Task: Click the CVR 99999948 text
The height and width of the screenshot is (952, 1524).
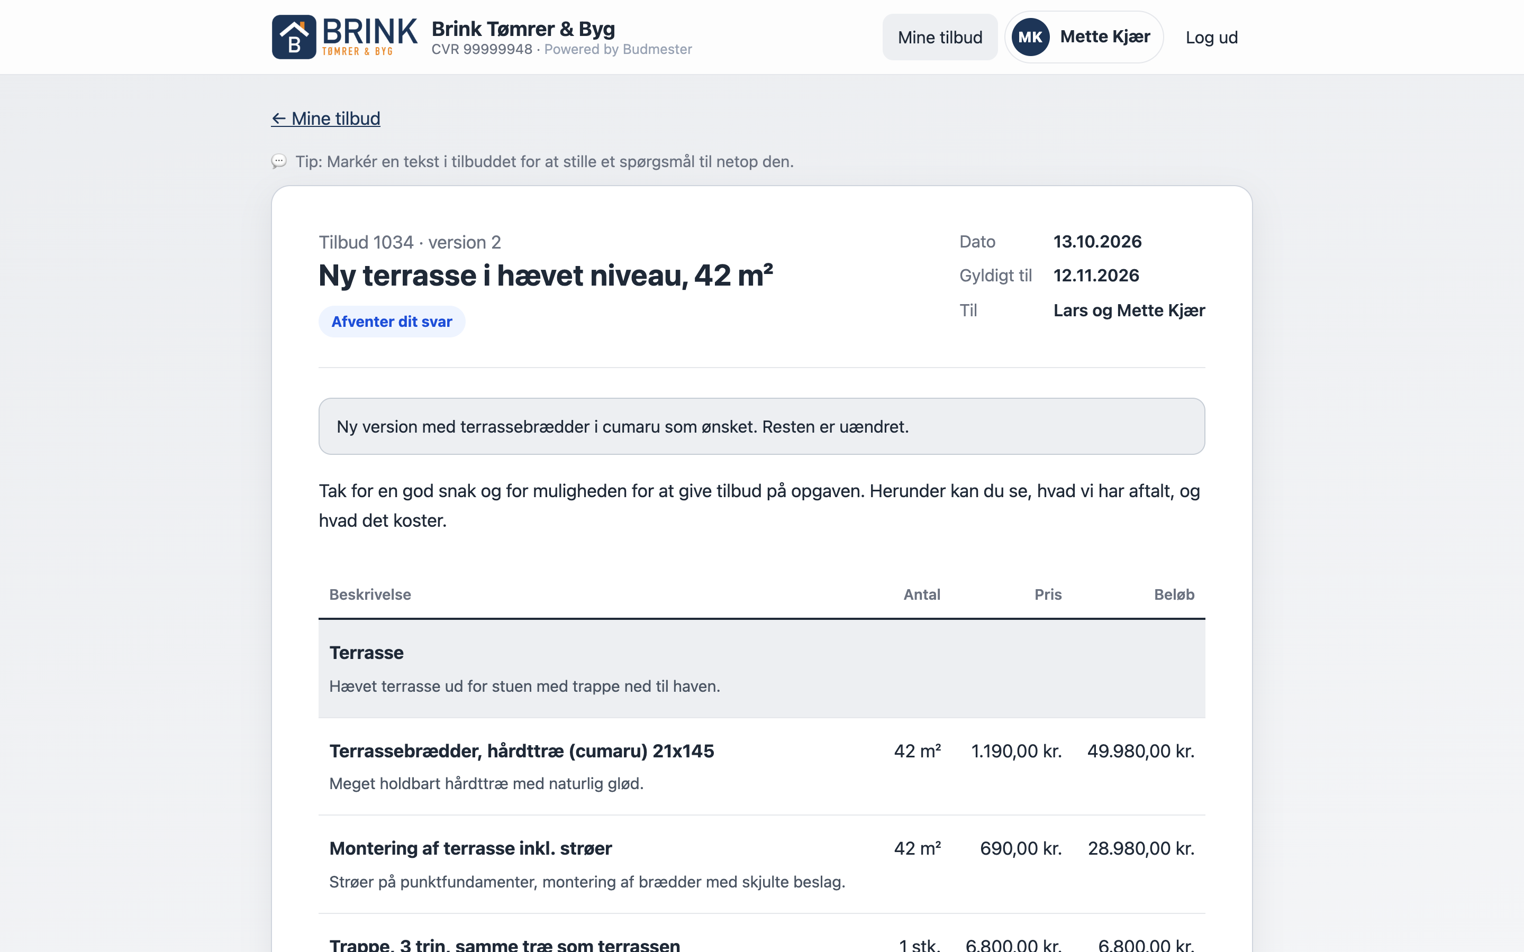Action: 482,49
